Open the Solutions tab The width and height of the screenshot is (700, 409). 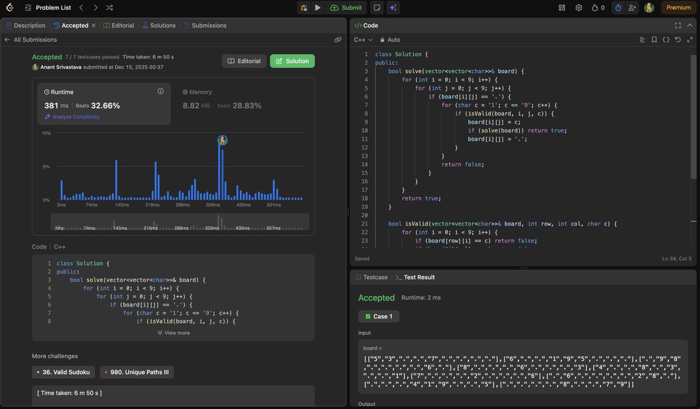(x=159, y=26)
